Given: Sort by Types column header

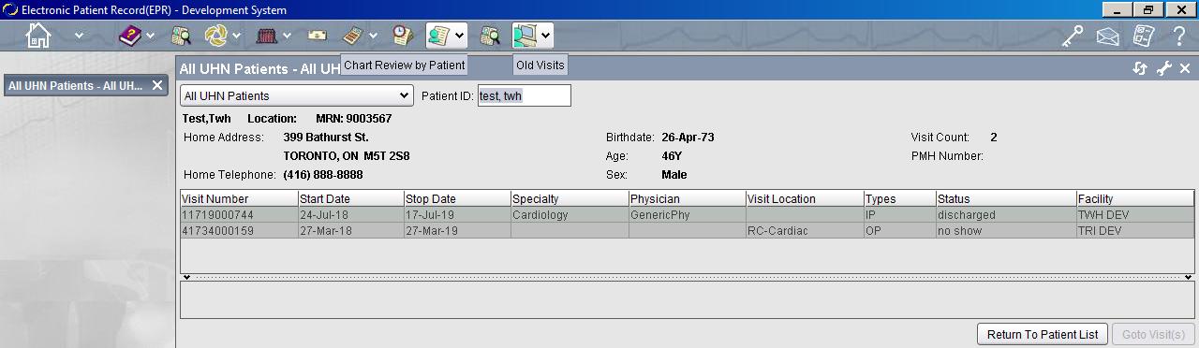Looking at the screenshot, I should point(899,199).
